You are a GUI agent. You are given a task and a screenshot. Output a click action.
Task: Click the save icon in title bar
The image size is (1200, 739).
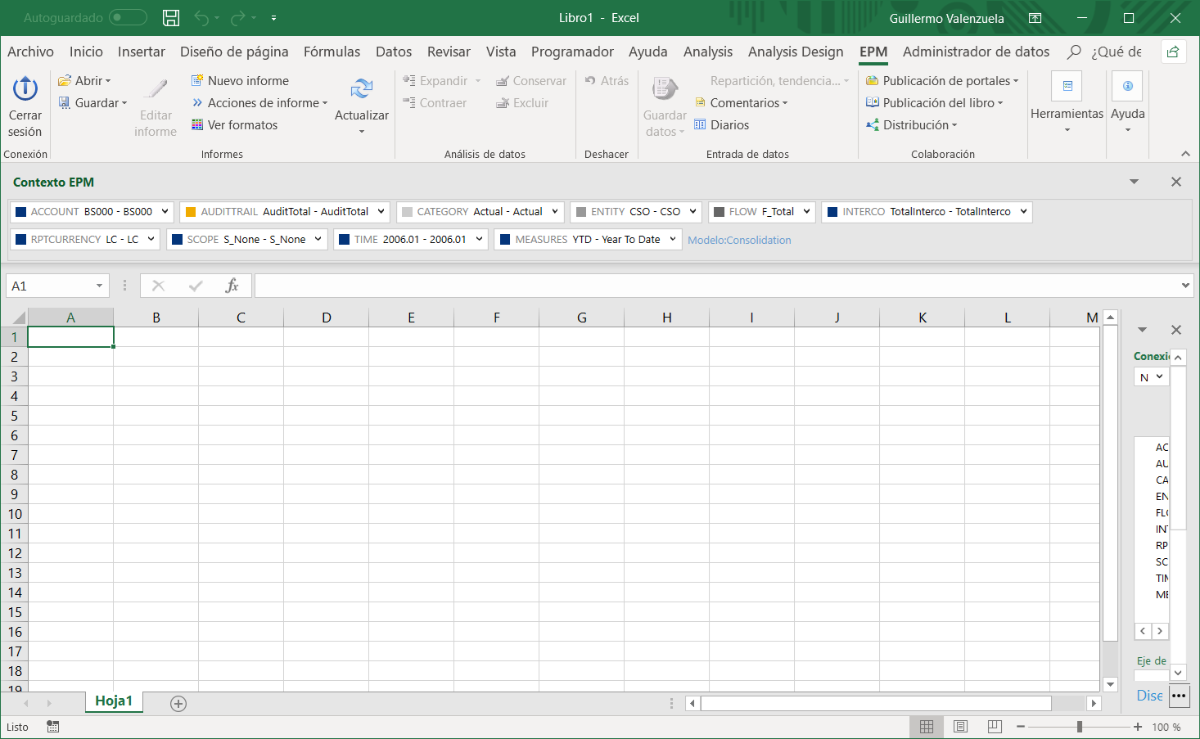(171, 18)
